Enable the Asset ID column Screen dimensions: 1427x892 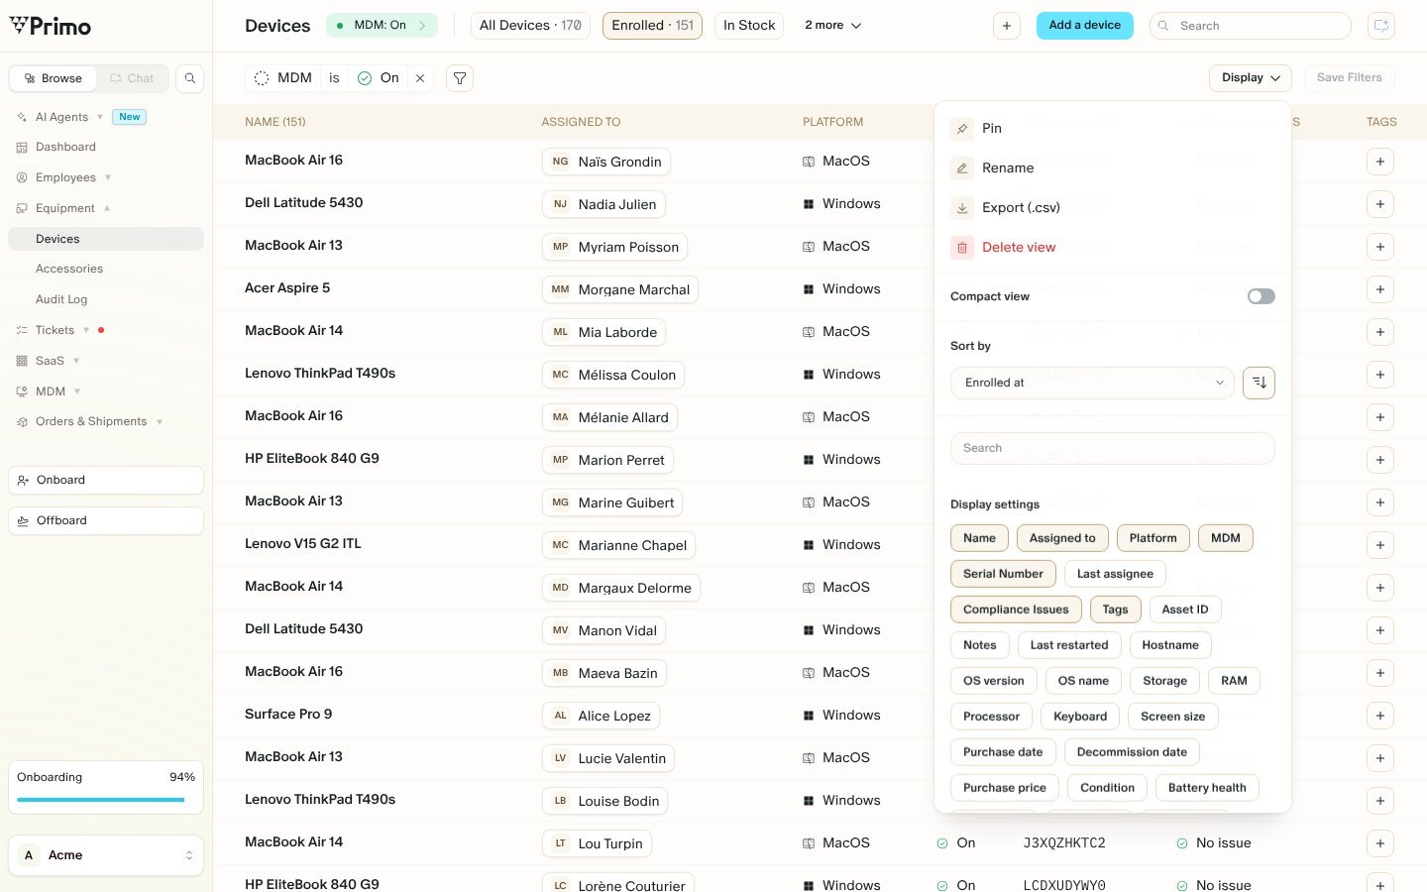[1185, 610]
